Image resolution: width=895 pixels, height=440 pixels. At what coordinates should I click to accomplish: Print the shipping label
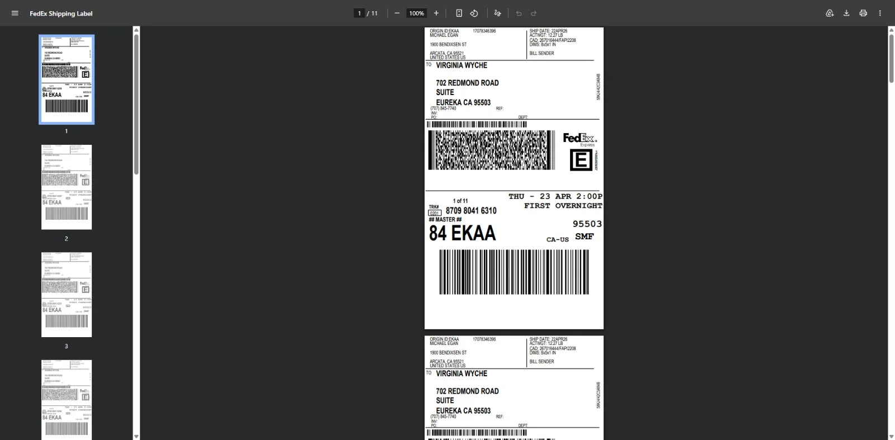(x=863, y=13)
